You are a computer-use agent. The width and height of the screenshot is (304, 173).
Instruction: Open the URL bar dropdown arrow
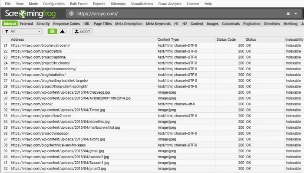pos(296,13)
